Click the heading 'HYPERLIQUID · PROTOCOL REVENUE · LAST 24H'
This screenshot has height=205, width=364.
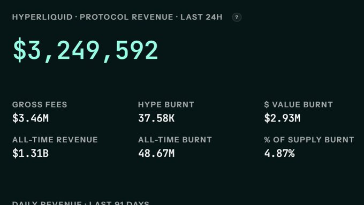point(117,17)
